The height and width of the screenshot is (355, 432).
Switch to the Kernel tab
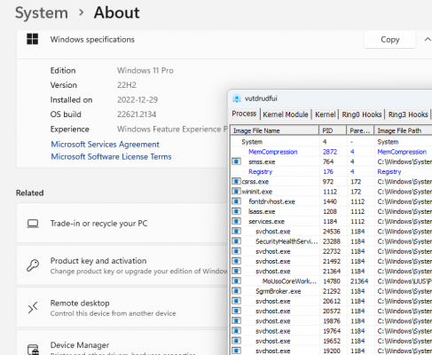click(326, 114)
